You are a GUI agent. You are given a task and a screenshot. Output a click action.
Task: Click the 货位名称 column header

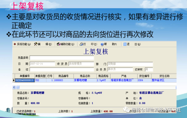click(x=164, y=76)
